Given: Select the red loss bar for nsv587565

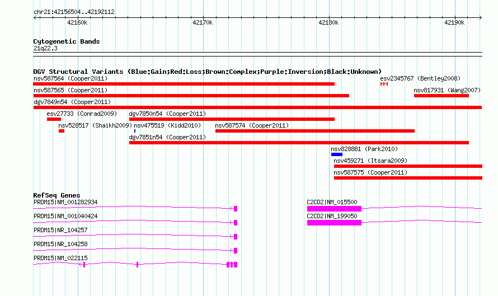Looking at the screenshot, I should (x=191, y=96).
